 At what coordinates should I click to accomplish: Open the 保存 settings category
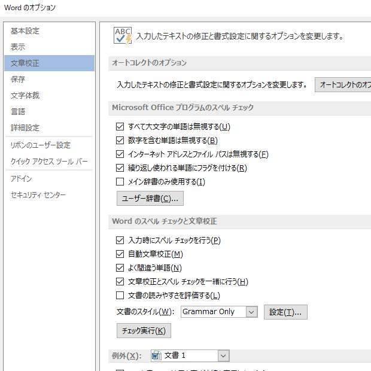18,80
